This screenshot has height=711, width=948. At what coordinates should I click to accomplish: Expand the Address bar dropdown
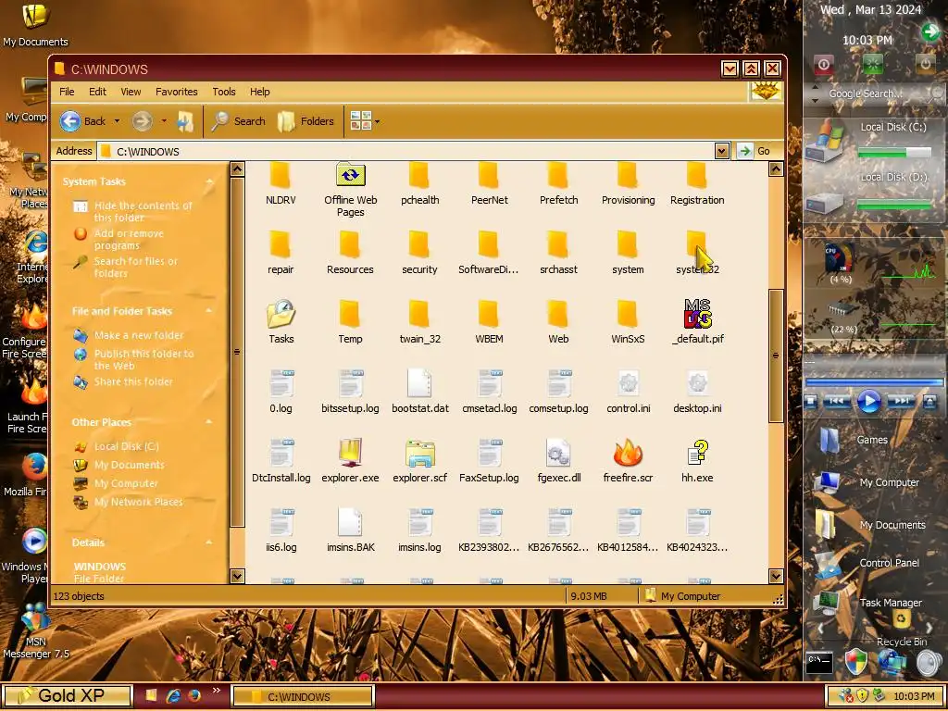[721, 151]
